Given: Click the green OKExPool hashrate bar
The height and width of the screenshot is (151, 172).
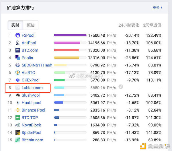Looking at the screenshot, I should (59, 80).
